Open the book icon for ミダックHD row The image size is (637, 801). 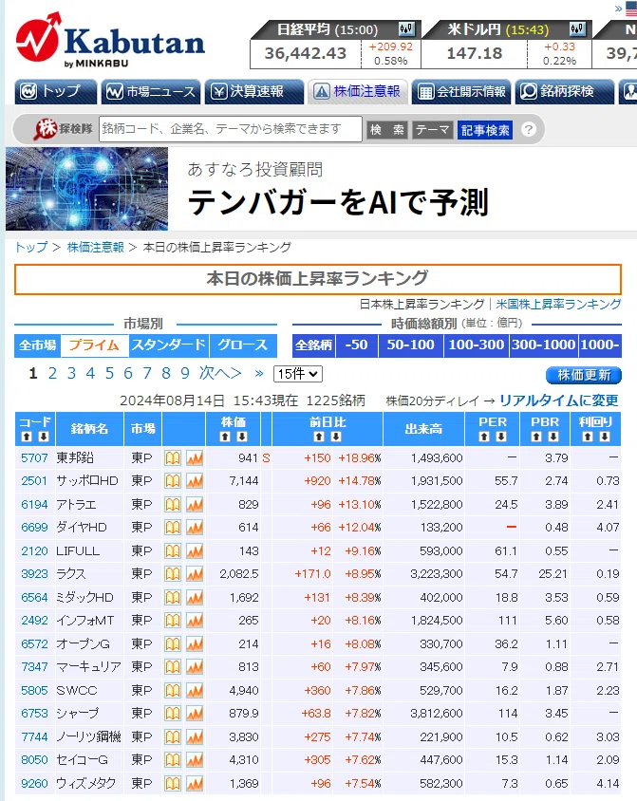coord(173,597)
